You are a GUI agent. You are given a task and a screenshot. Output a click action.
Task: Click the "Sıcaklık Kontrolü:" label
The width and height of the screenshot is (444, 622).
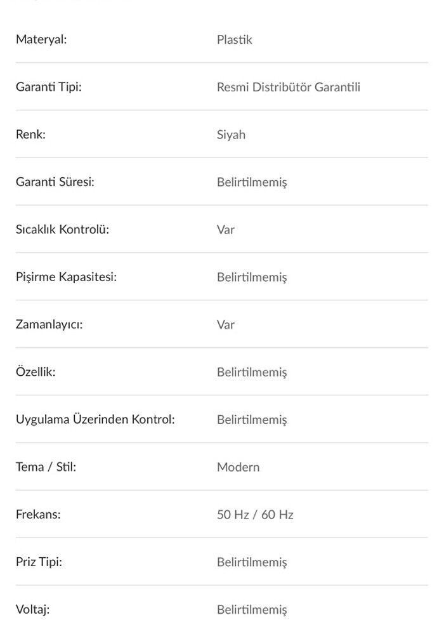62,229
